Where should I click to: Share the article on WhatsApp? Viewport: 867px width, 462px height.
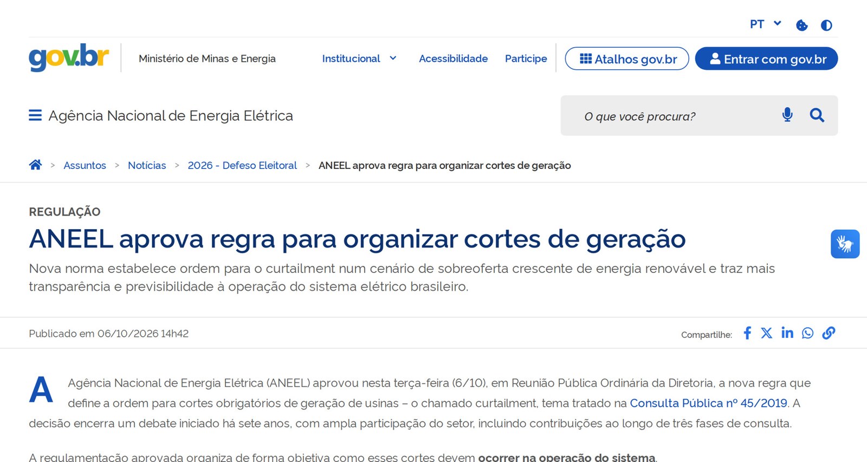(807, 333)
